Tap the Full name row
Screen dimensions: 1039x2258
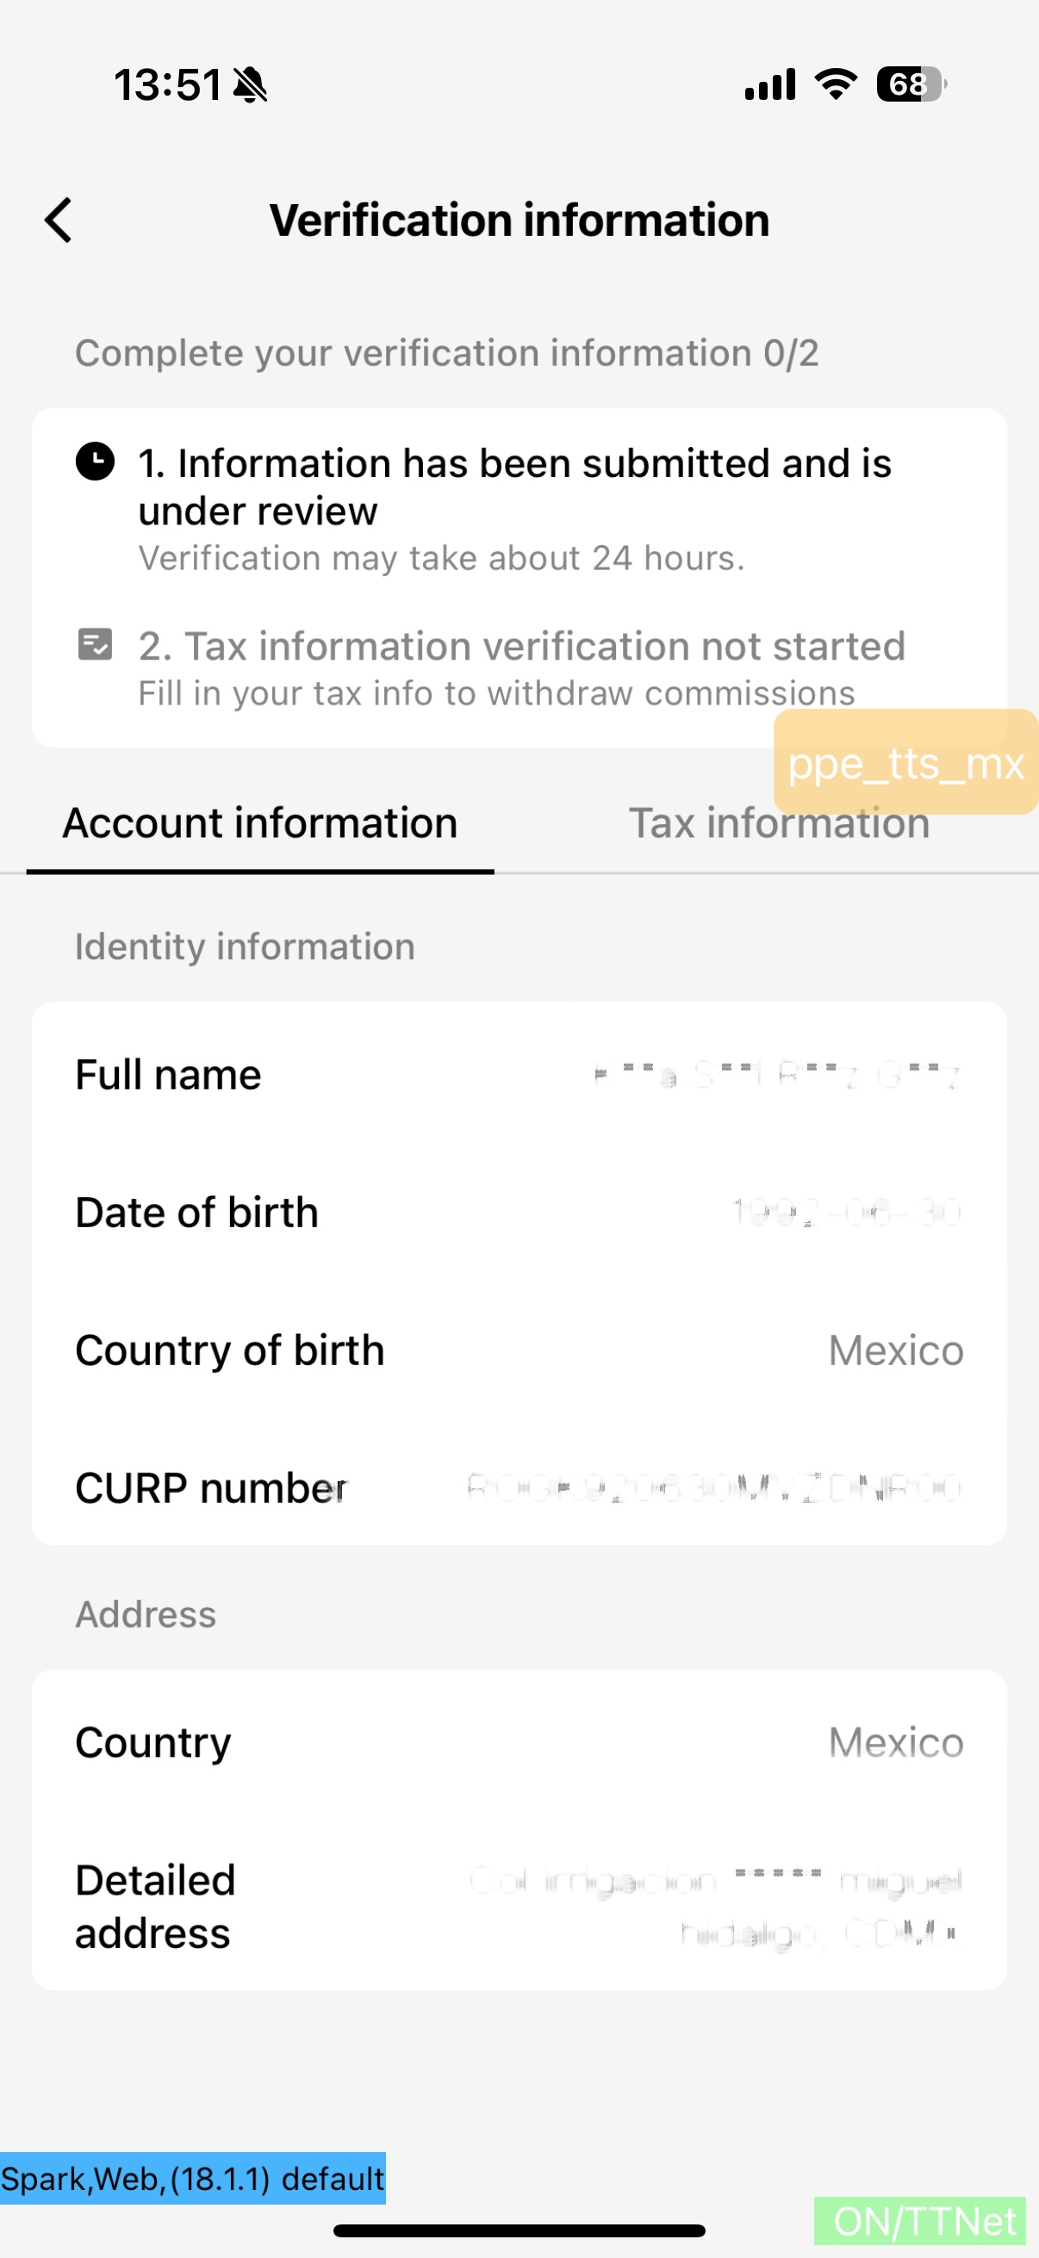[x=519, y=1075]
